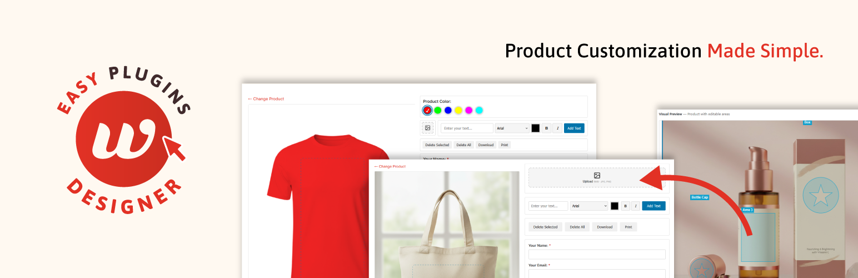Click Add Text button in tote bag window
Viewport: 858px width, 278px height.
[654, 206]
